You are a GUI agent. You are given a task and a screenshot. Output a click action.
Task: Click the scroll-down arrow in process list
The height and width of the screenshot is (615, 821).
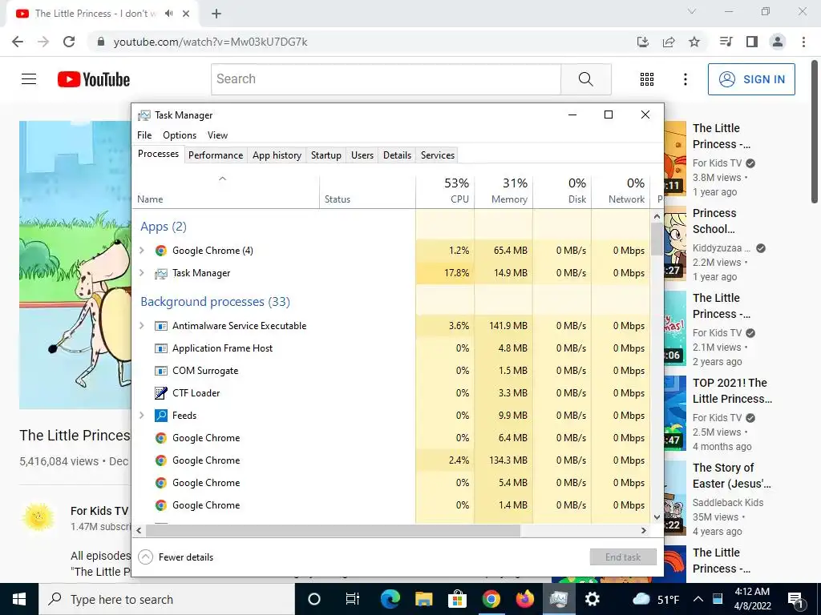657,517
